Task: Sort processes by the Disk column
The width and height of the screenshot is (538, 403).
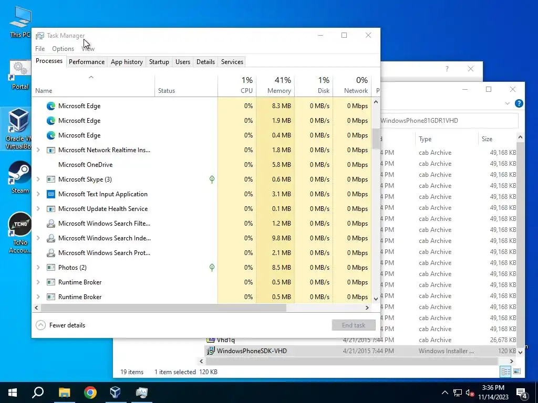Action: pos(314,86)
